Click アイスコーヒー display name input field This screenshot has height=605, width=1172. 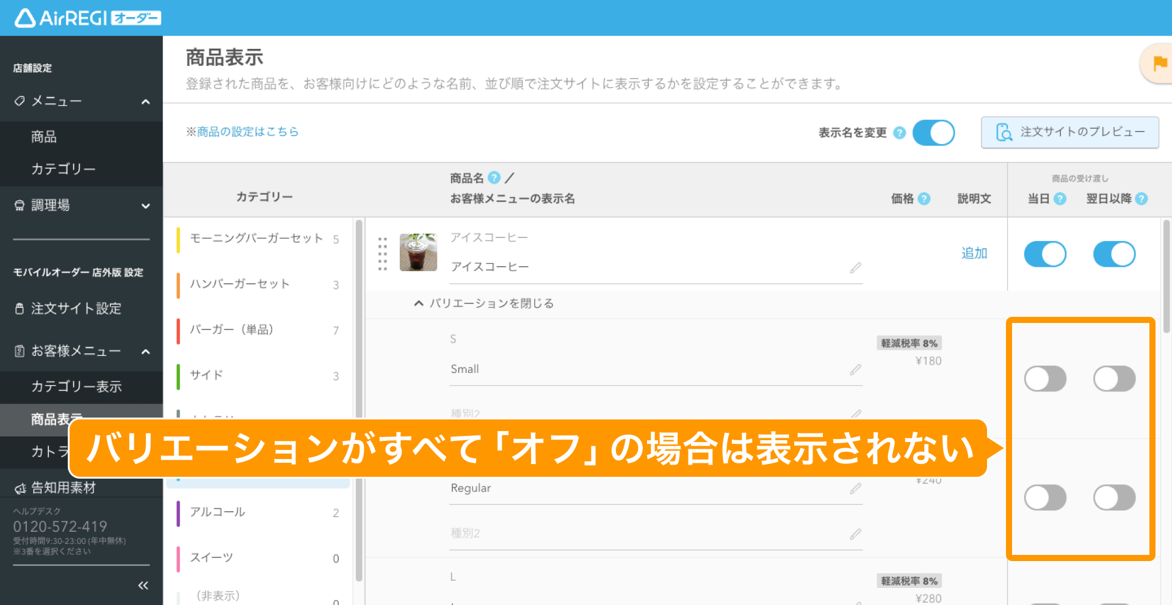tap(656, 267)
